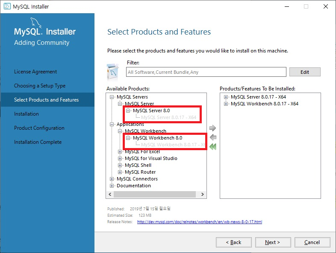Expand the MySQL For Excel node
The image size is (336, 253).
pos(120,151)
